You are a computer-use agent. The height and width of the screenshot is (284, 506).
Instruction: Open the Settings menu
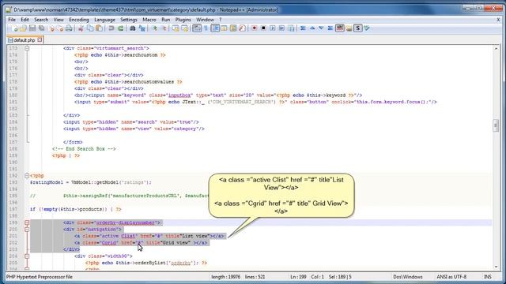click(x=129, y=20)
